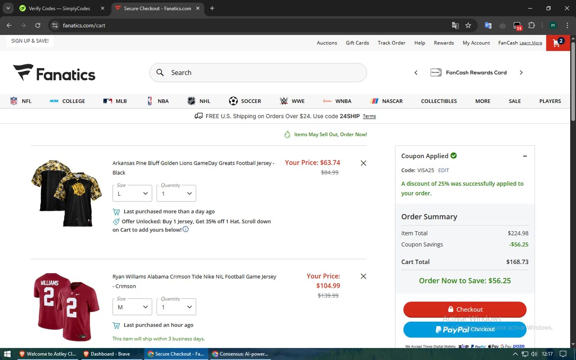Open 24SHIP shipping Terms link

369,116
